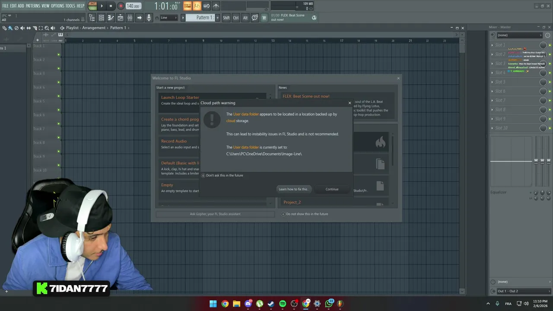The height and width of the screenshot is (311, 553).
Task: Toggle the green enable light for Slot 10
Action: click(x=550, y=128)
